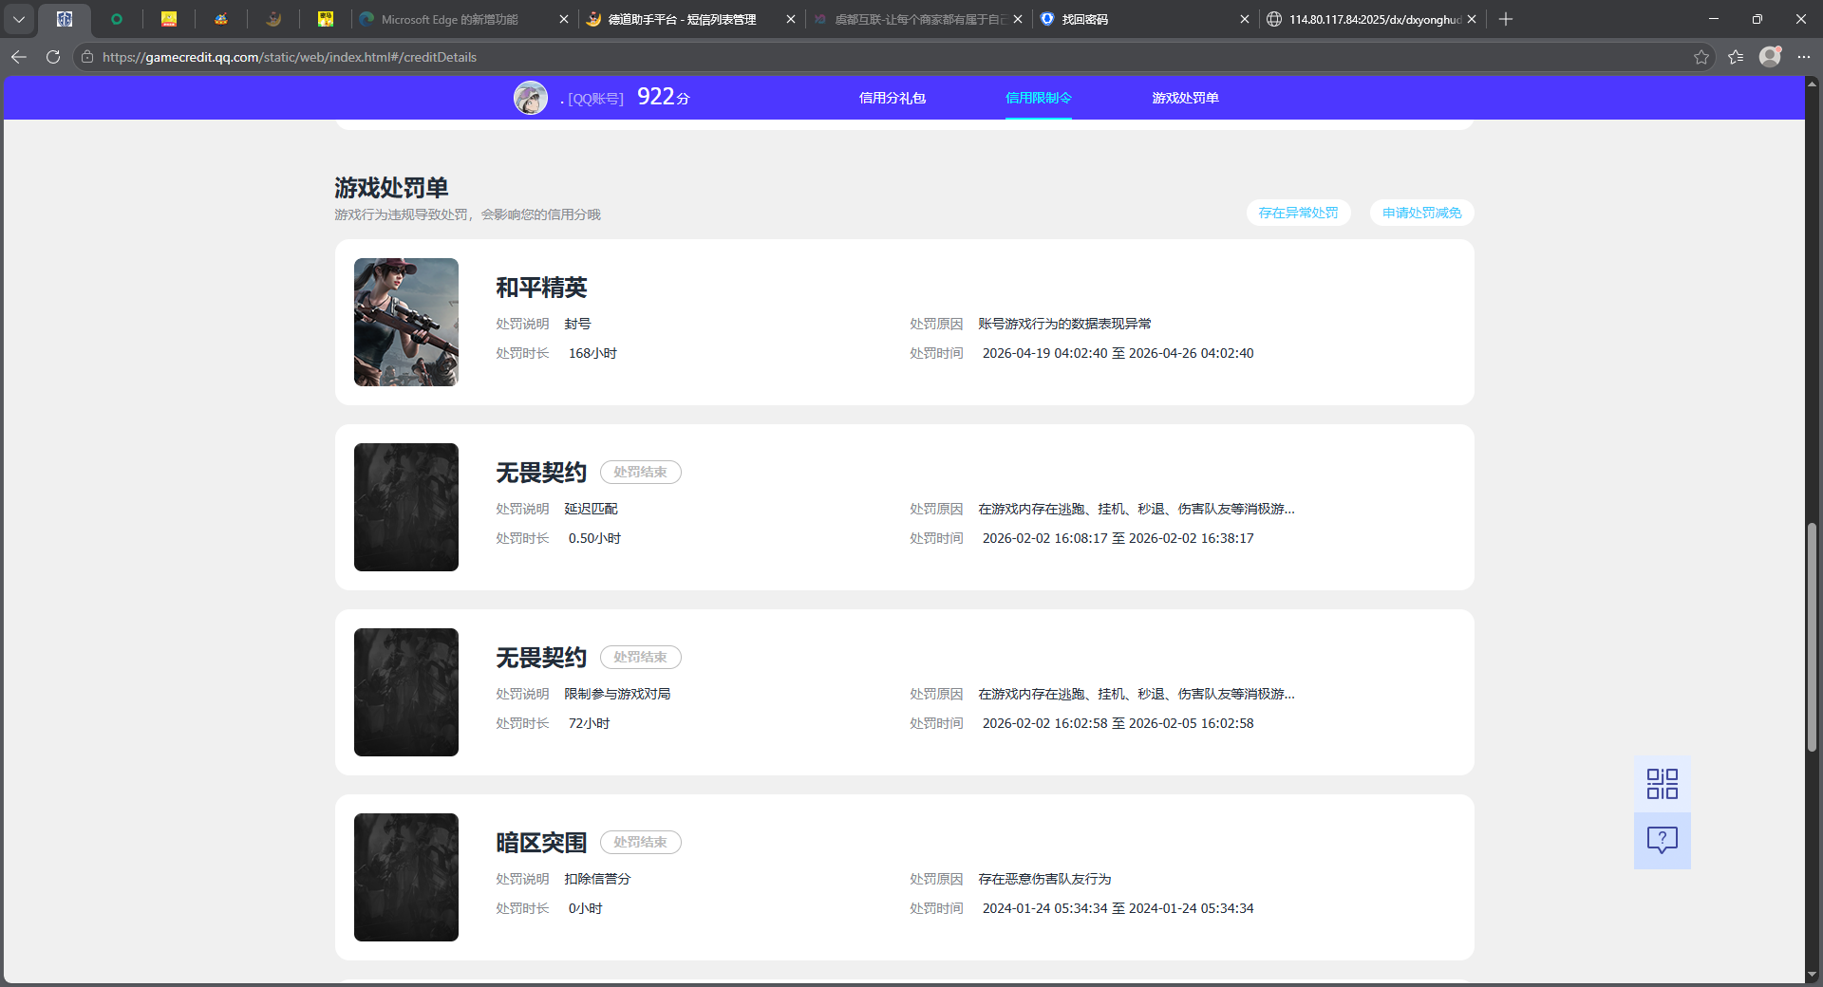Click 存在异常处罚 button
Image resolution: width=1823 pixels, height=987 pixels.
click(x=1298, y=213)
